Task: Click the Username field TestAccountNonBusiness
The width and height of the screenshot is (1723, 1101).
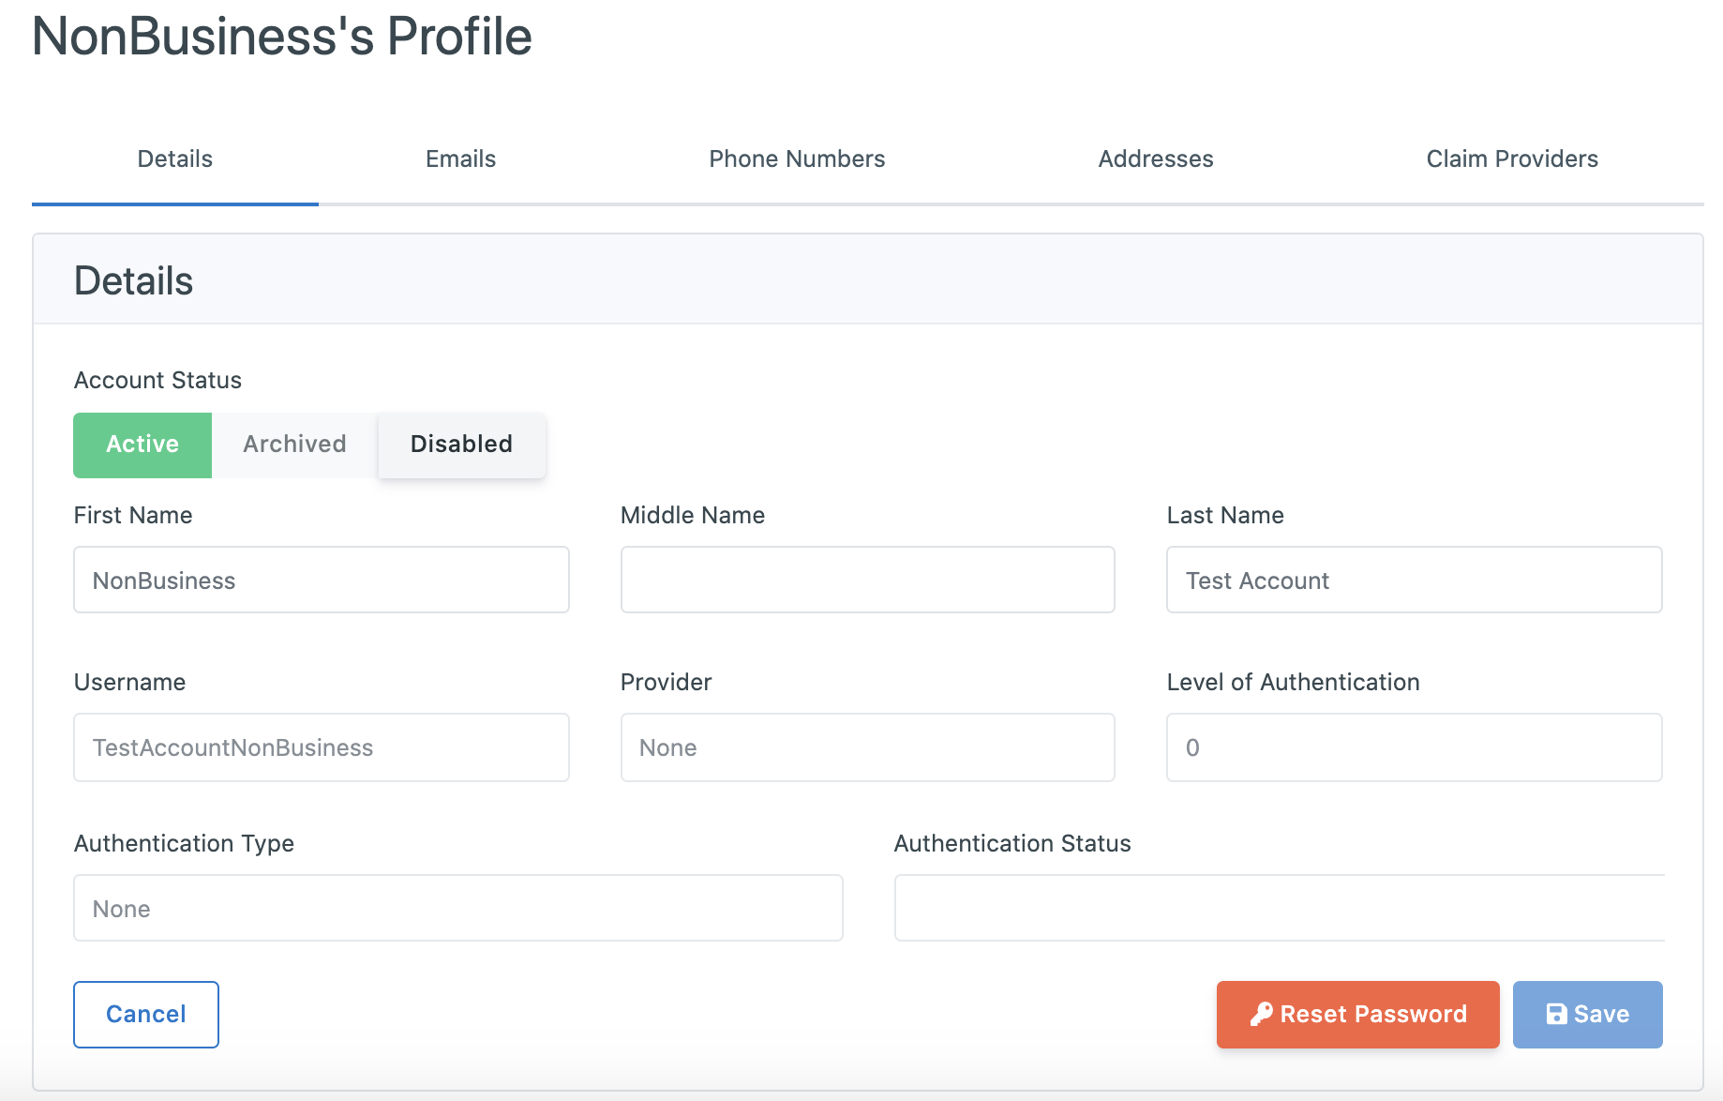Action: pyautogui.click(x=322, y=747)
